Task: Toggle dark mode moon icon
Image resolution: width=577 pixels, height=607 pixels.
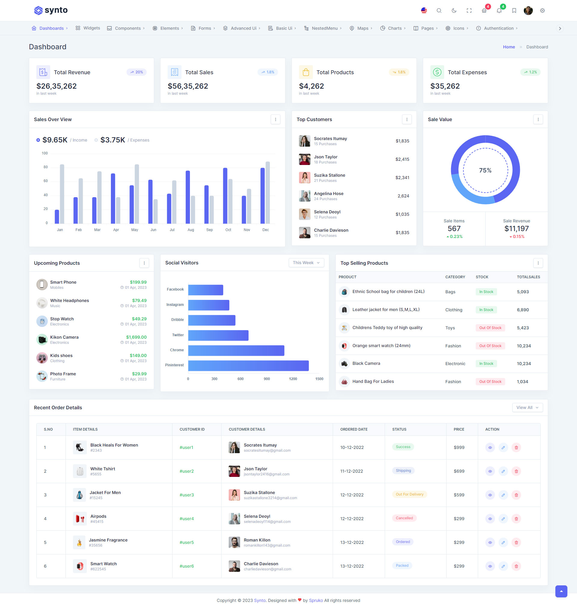Action: pos(454,11)
